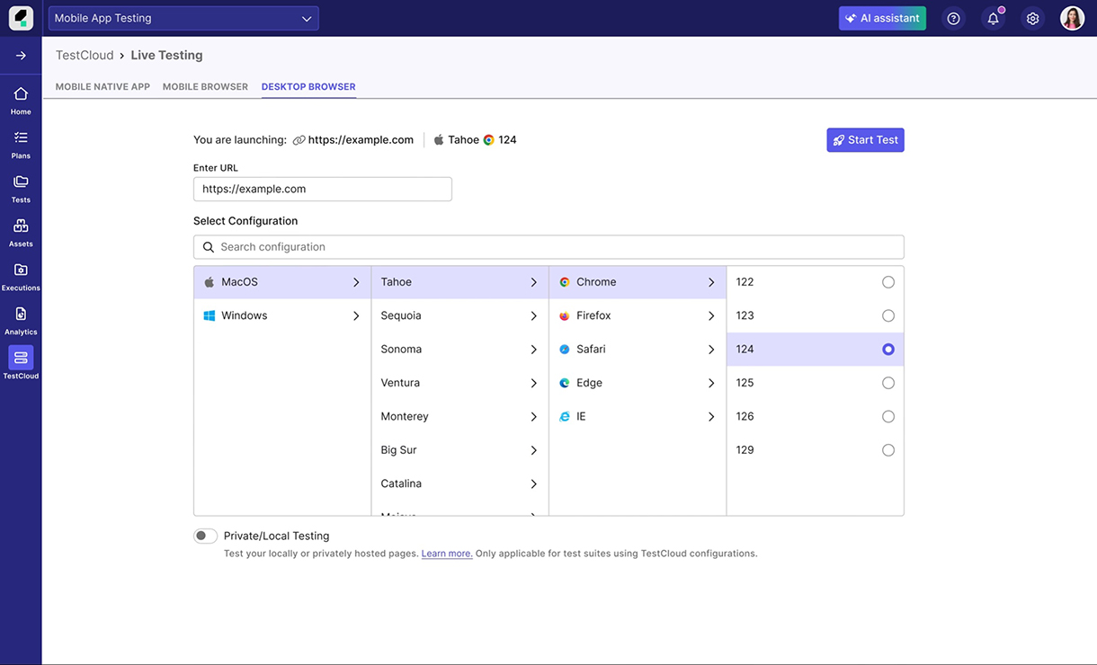1097x665 pixels.
Task: Click the Edge browser icon
Action: [x=565, y=383]
